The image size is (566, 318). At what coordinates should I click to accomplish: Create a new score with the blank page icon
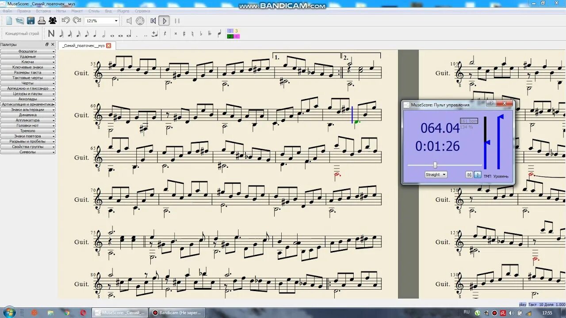tap(9, 21)
